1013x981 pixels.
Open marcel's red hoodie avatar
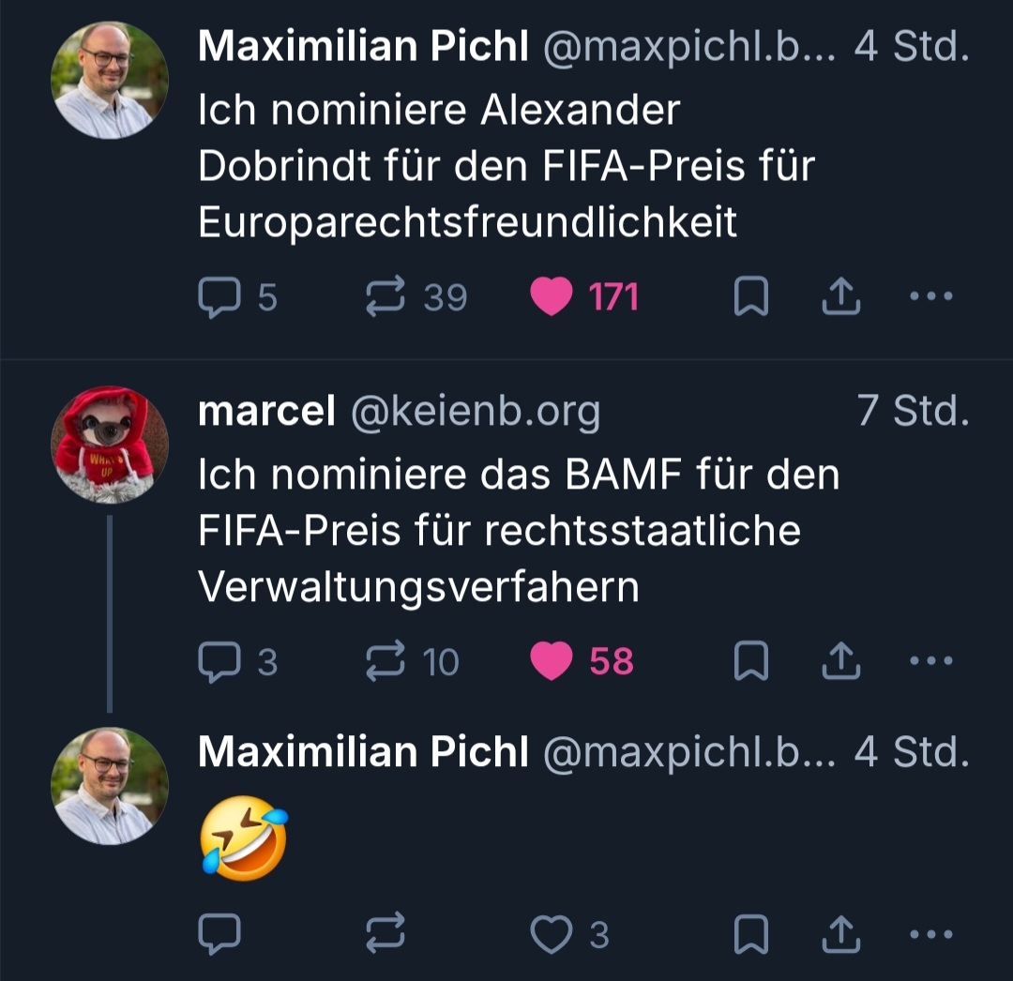pyautogui.click(x=110, y=445)
